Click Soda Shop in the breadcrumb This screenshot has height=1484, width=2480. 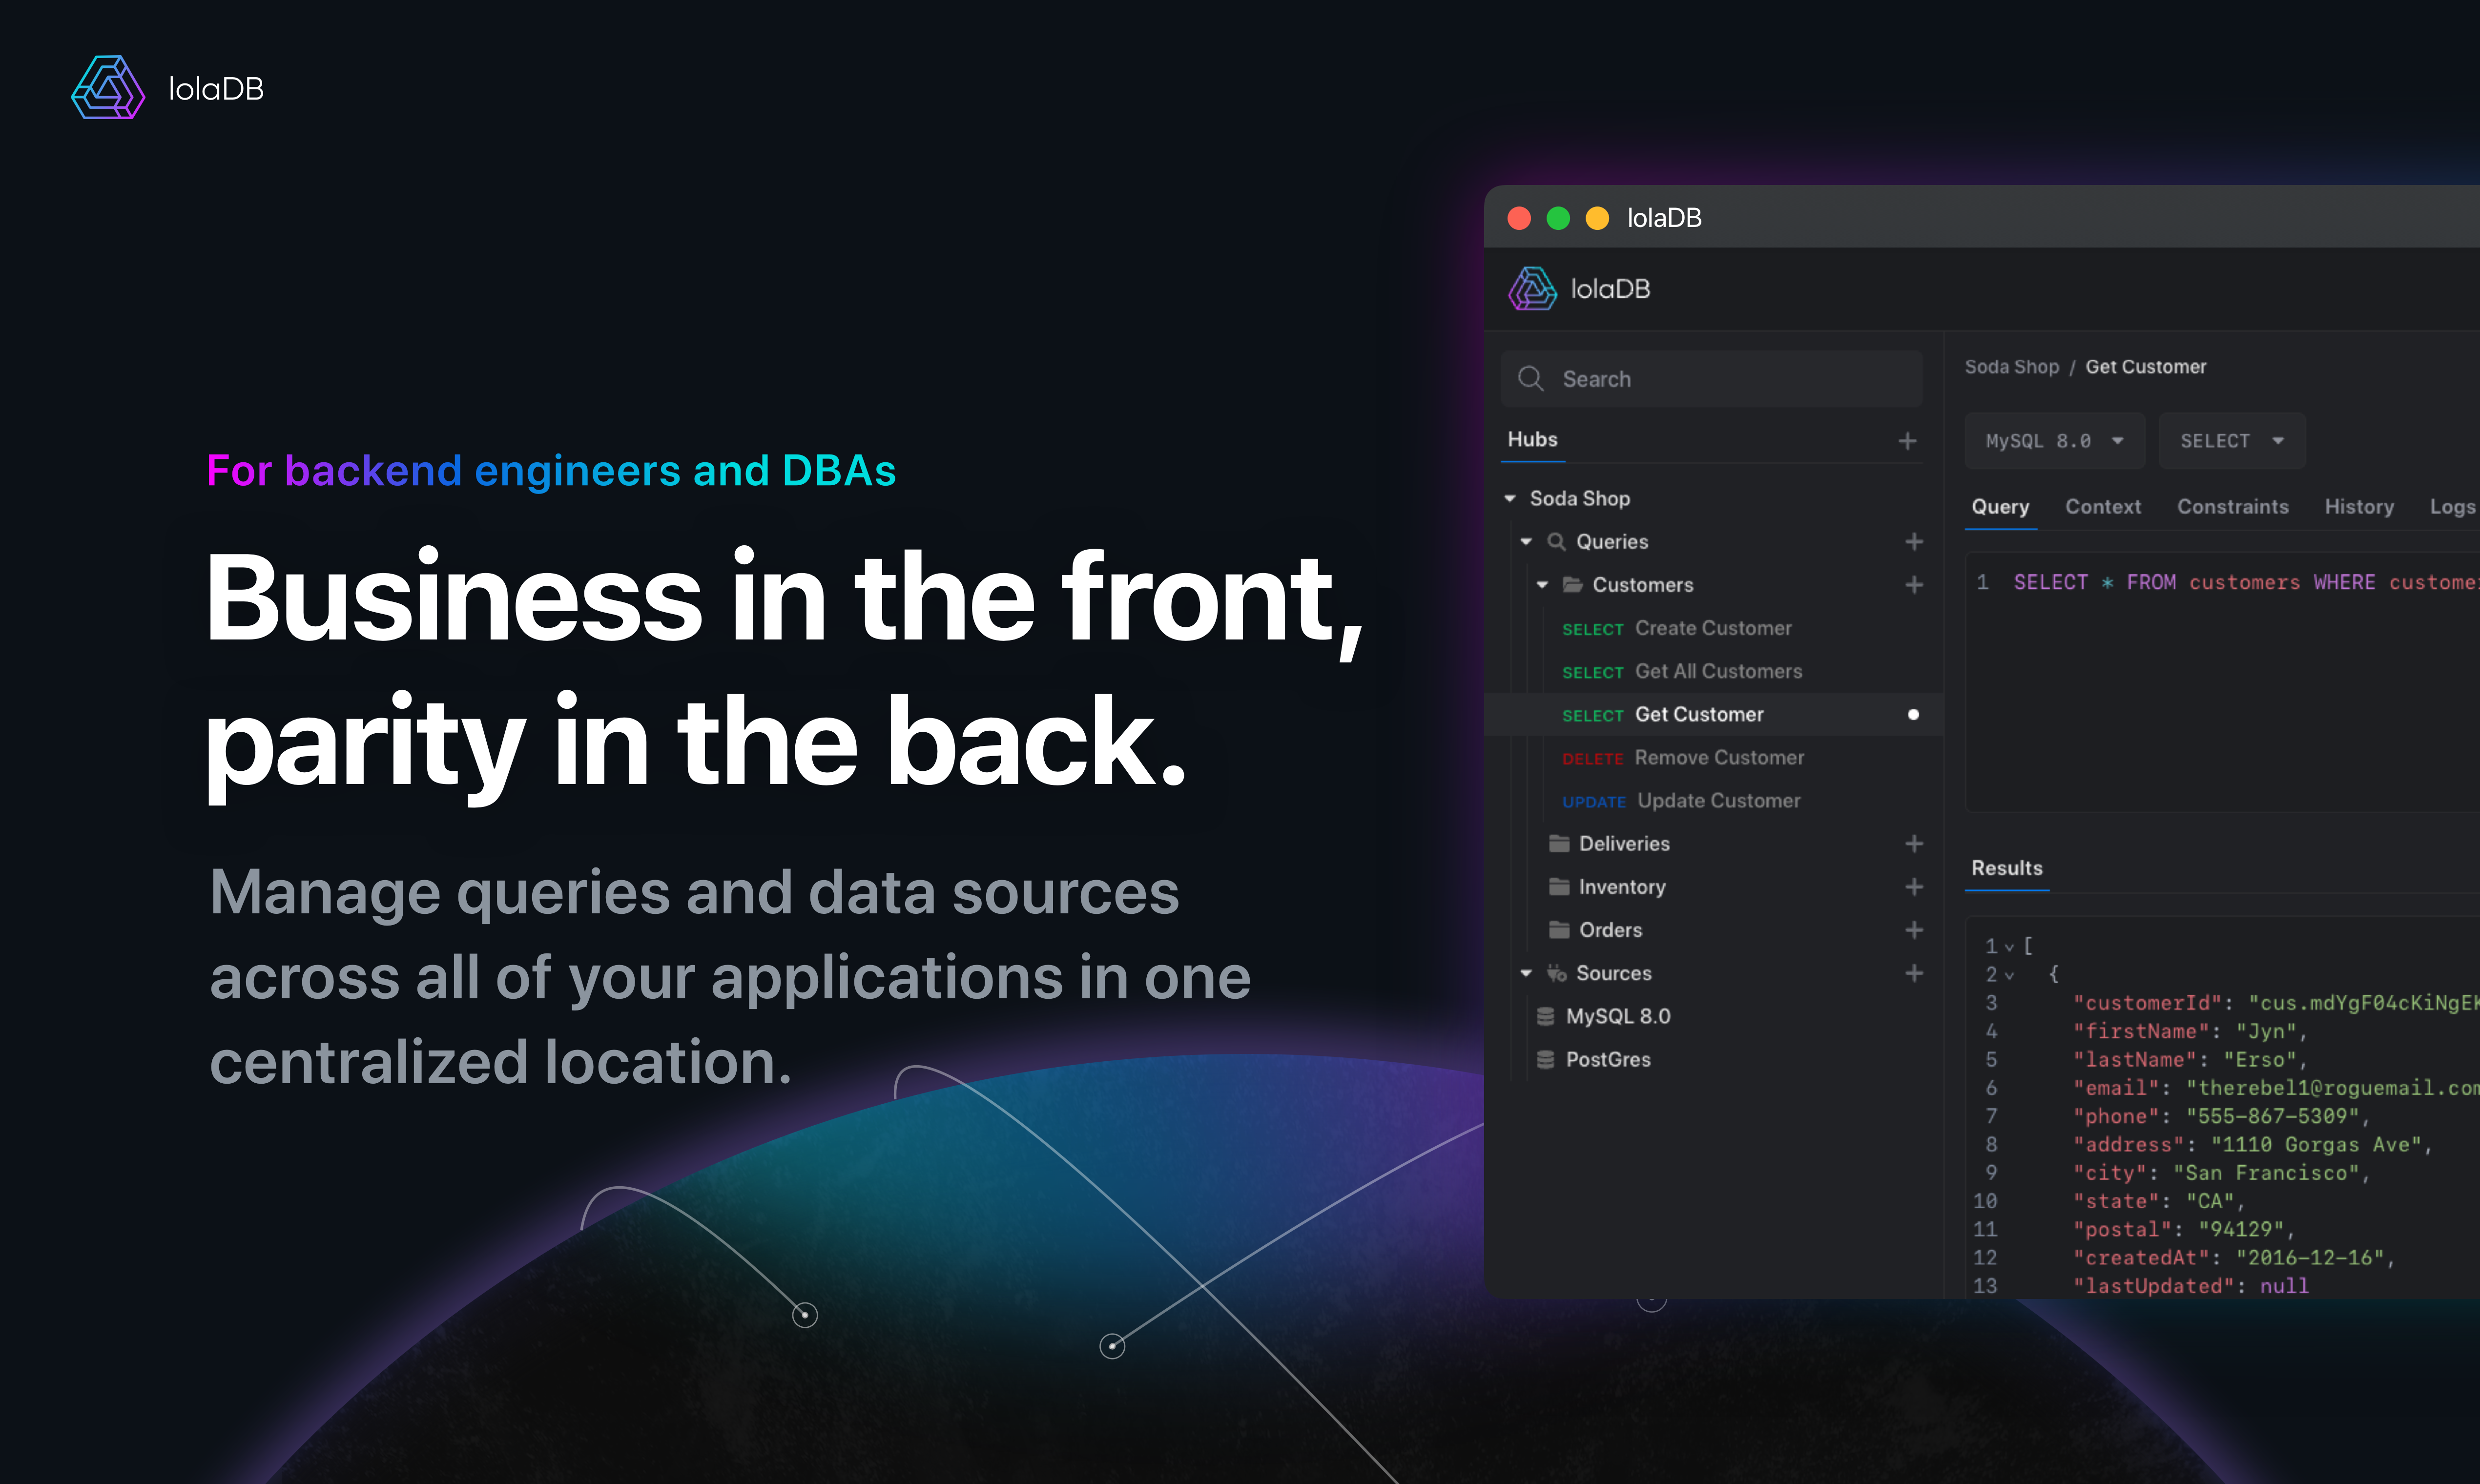pos(2011,367)
